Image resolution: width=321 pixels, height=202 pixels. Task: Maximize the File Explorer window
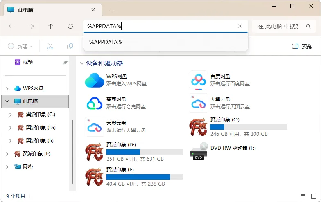click(292, 7)
